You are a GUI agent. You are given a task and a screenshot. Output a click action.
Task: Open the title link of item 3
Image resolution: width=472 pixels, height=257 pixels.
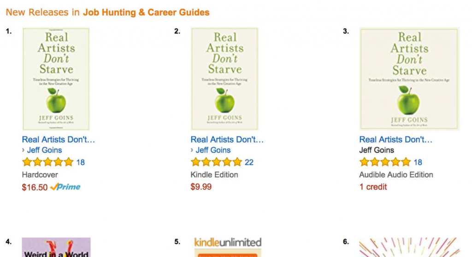395,140
